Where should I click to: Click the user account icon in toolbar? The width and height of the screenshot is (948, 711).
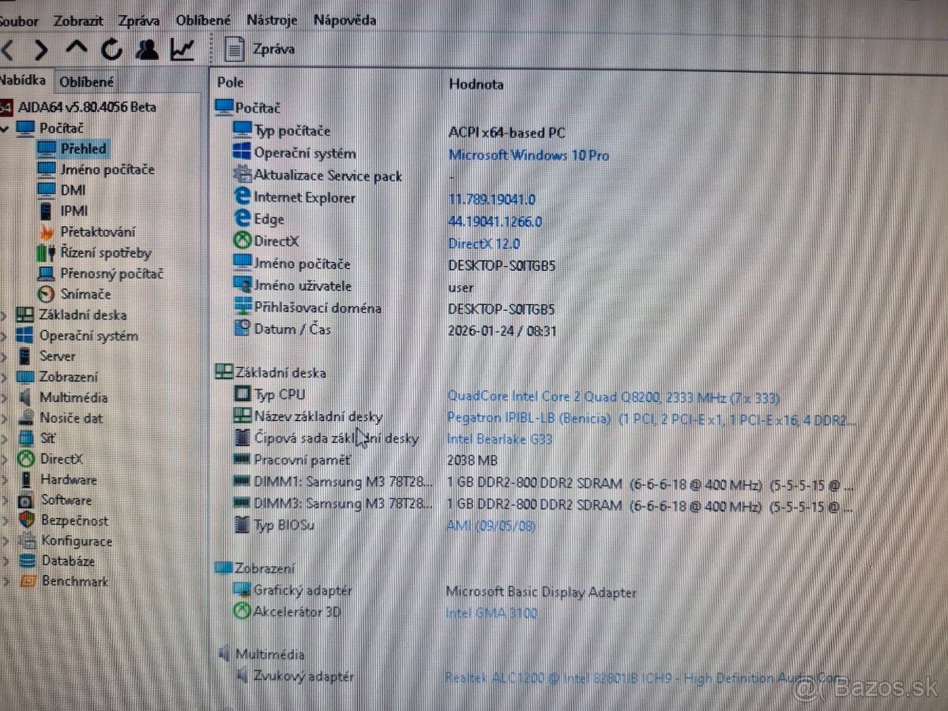pyautogui.click(x=148, y=49)
